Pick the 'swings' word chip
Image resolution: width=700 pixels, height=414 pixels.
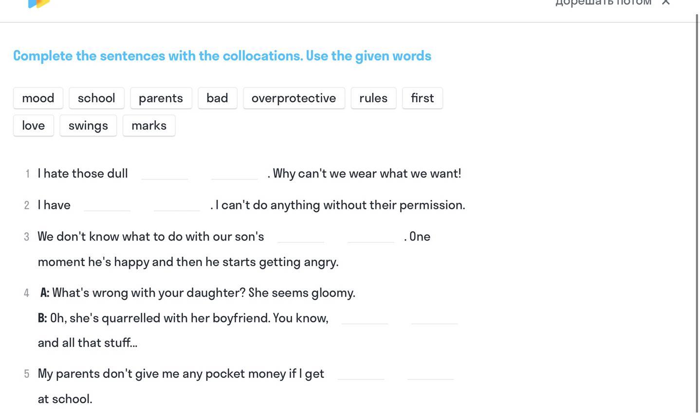[88, 126]
